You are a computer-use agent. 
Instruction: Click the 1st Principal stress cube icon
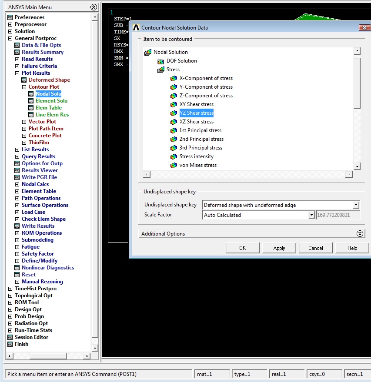174,130
